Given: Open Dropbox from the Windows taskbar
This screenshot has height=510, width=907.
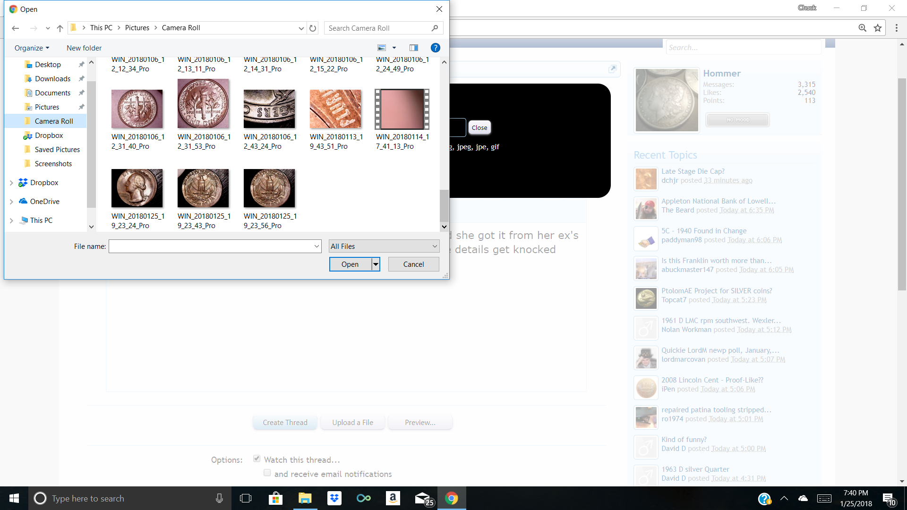Looking at the screenshot, I should click(334, 498).
